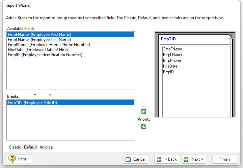Click the blue EmpTID header in preview
Viewport: 243px width, 168px height.
[168, 39]
